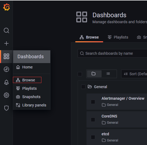Click the Grafana logo icon
This screenshot has width=147, height=145.
coord(6,7)
